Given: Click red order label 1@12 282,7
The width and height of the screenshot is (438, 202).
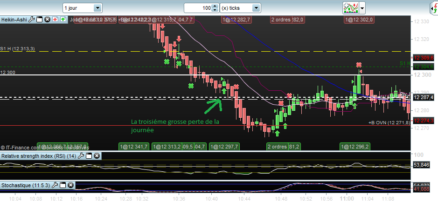Looking at the screenshot, I should (x=236, y=20).
